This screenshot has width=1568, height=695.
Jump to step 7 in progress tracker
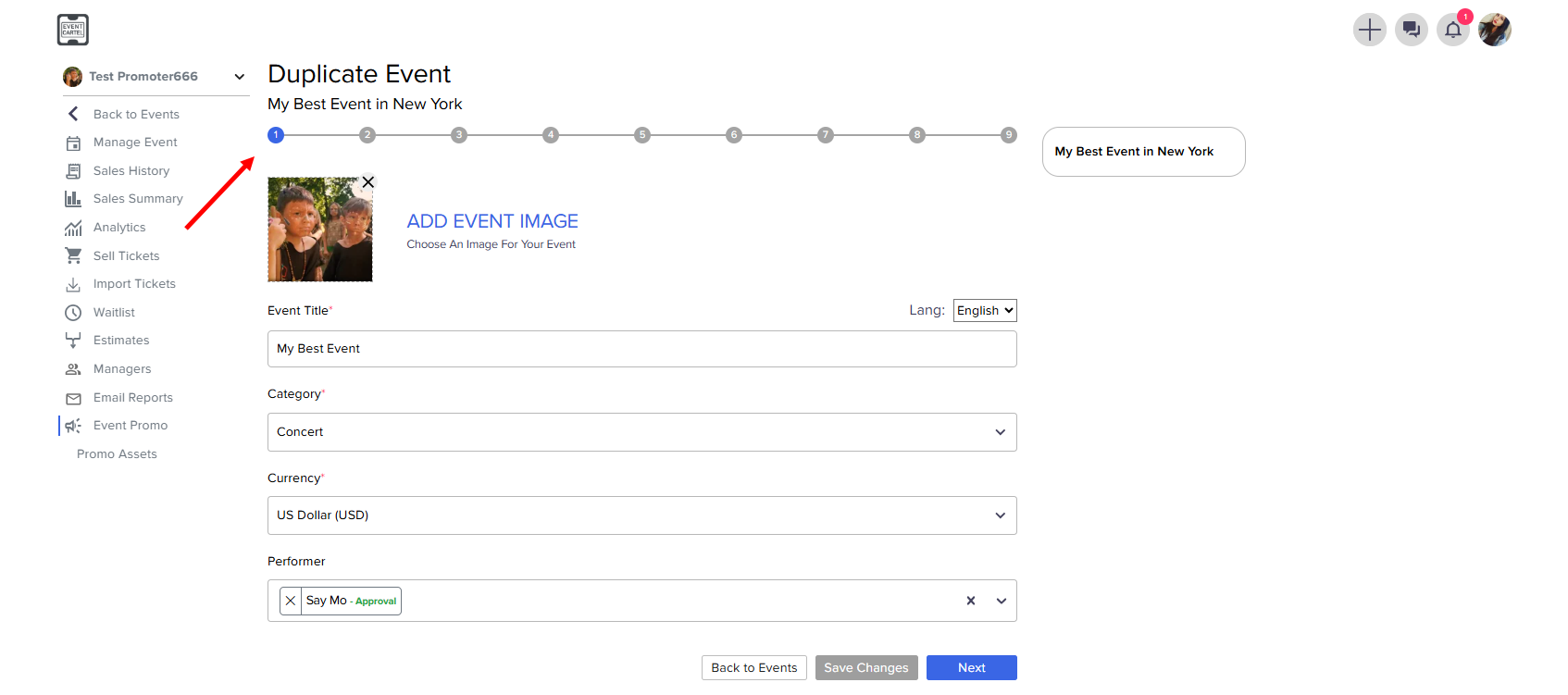[826, 135]
